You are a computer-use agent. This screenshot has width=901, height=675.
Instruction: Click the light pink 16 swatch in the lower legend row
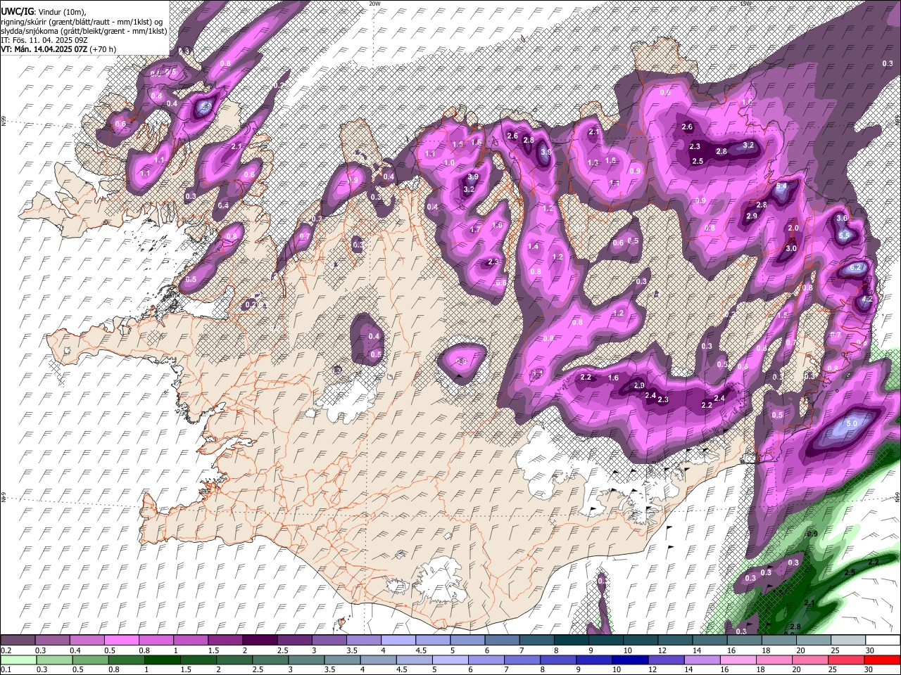[x=738, y=660]
